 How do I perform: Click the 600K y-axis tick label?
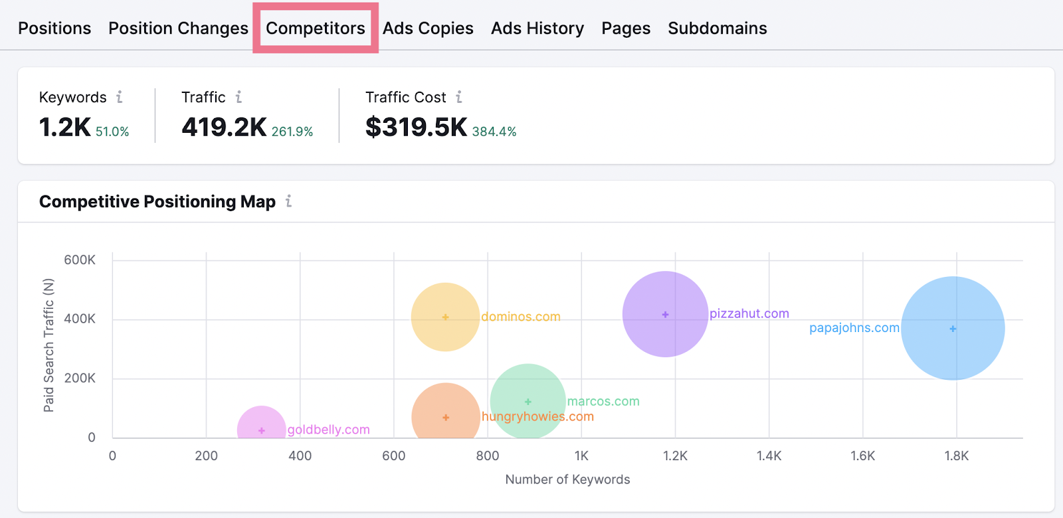(80, 260)
